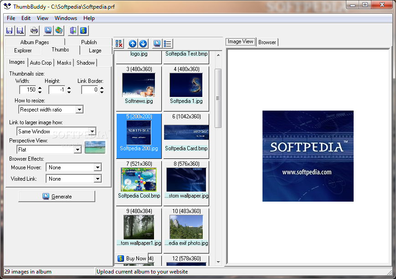The height and width of the screenshot is (279, 396).
Task: Click the Generate album monitor icon in main toolbar
Action: click(x=48, y=30)
